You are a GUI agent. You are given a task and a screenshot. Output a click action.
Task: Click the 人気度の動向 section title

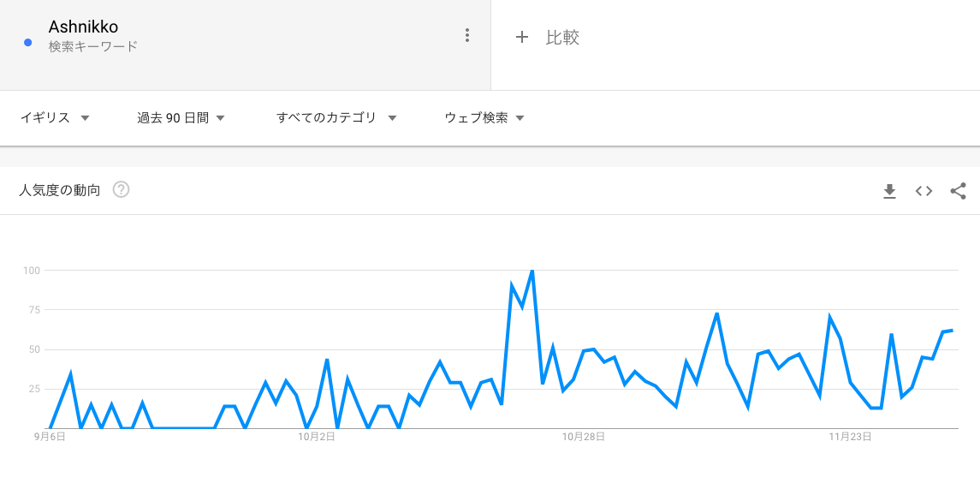coord(59,190)
